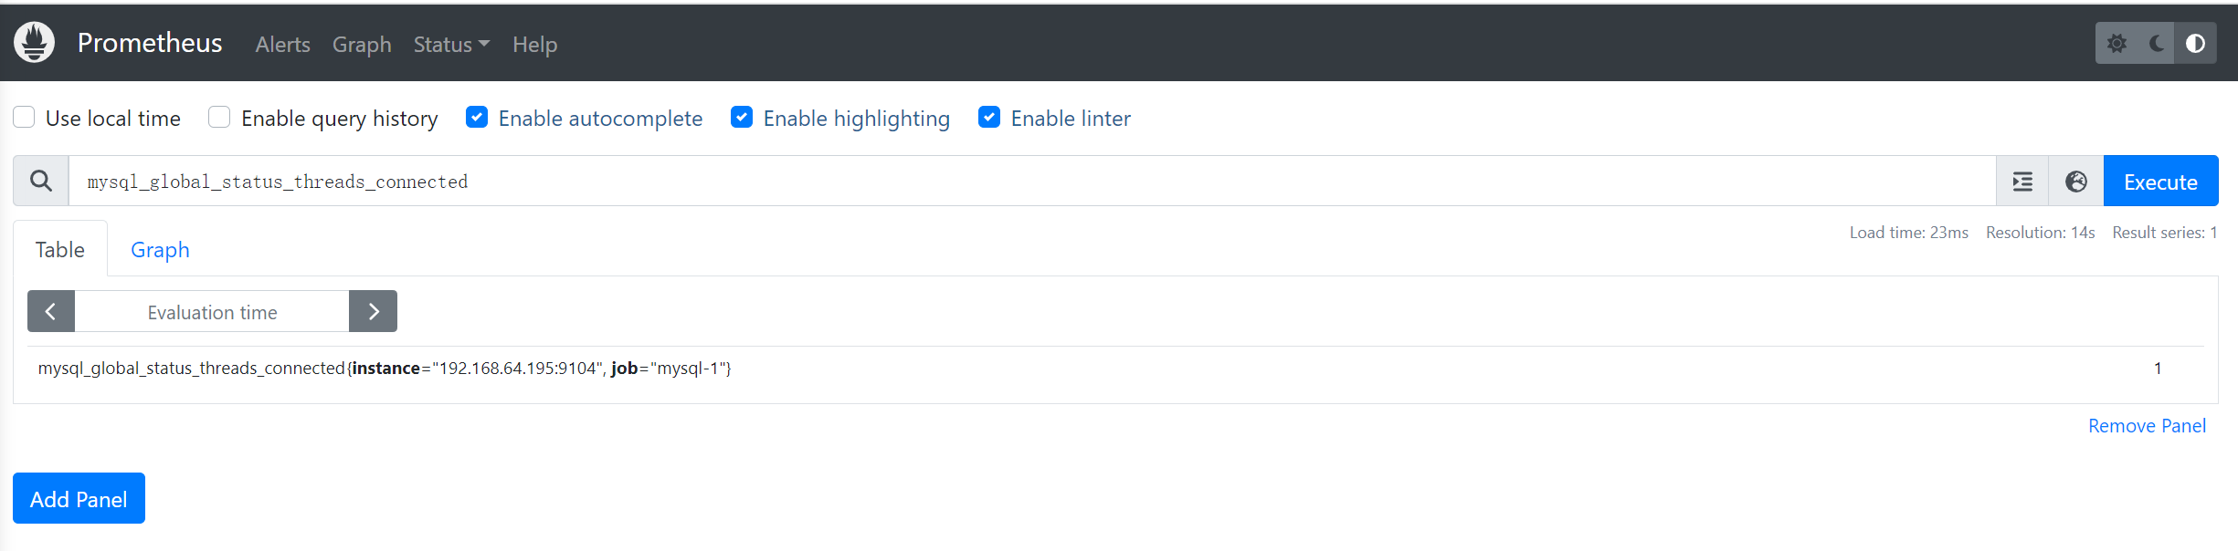
Task: Click the Remove Panel link
Action: point(2147,426)
